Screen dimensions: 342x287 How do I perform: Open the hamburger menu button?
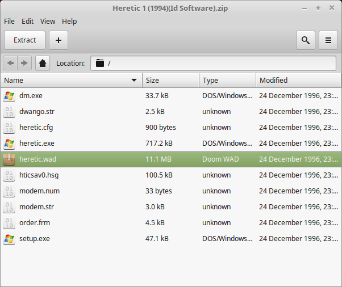click(x=328, y=40)
